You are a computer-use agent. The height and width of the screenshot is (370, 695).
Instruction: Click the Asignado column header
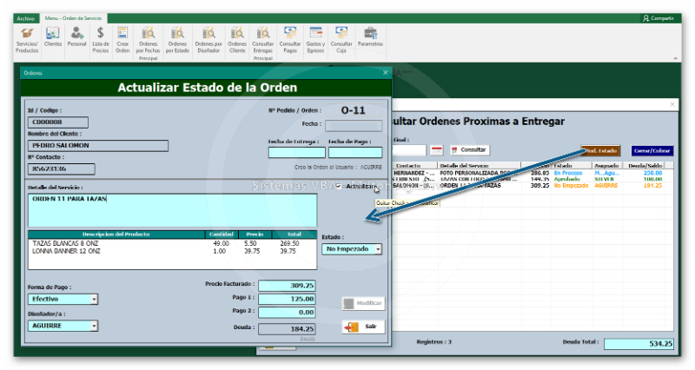(x=606, y=165)
